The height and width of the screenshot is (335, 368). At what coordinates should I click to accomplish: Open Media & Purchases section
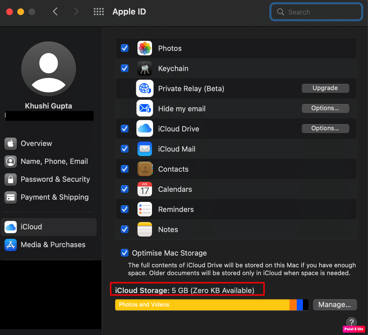point(49,245)
